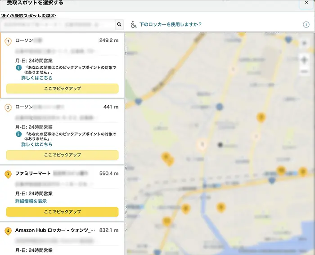
Task: Open 詳細情報を表示 for ファミリーマート
Action: pyautogui.click(x=31, y=201)
